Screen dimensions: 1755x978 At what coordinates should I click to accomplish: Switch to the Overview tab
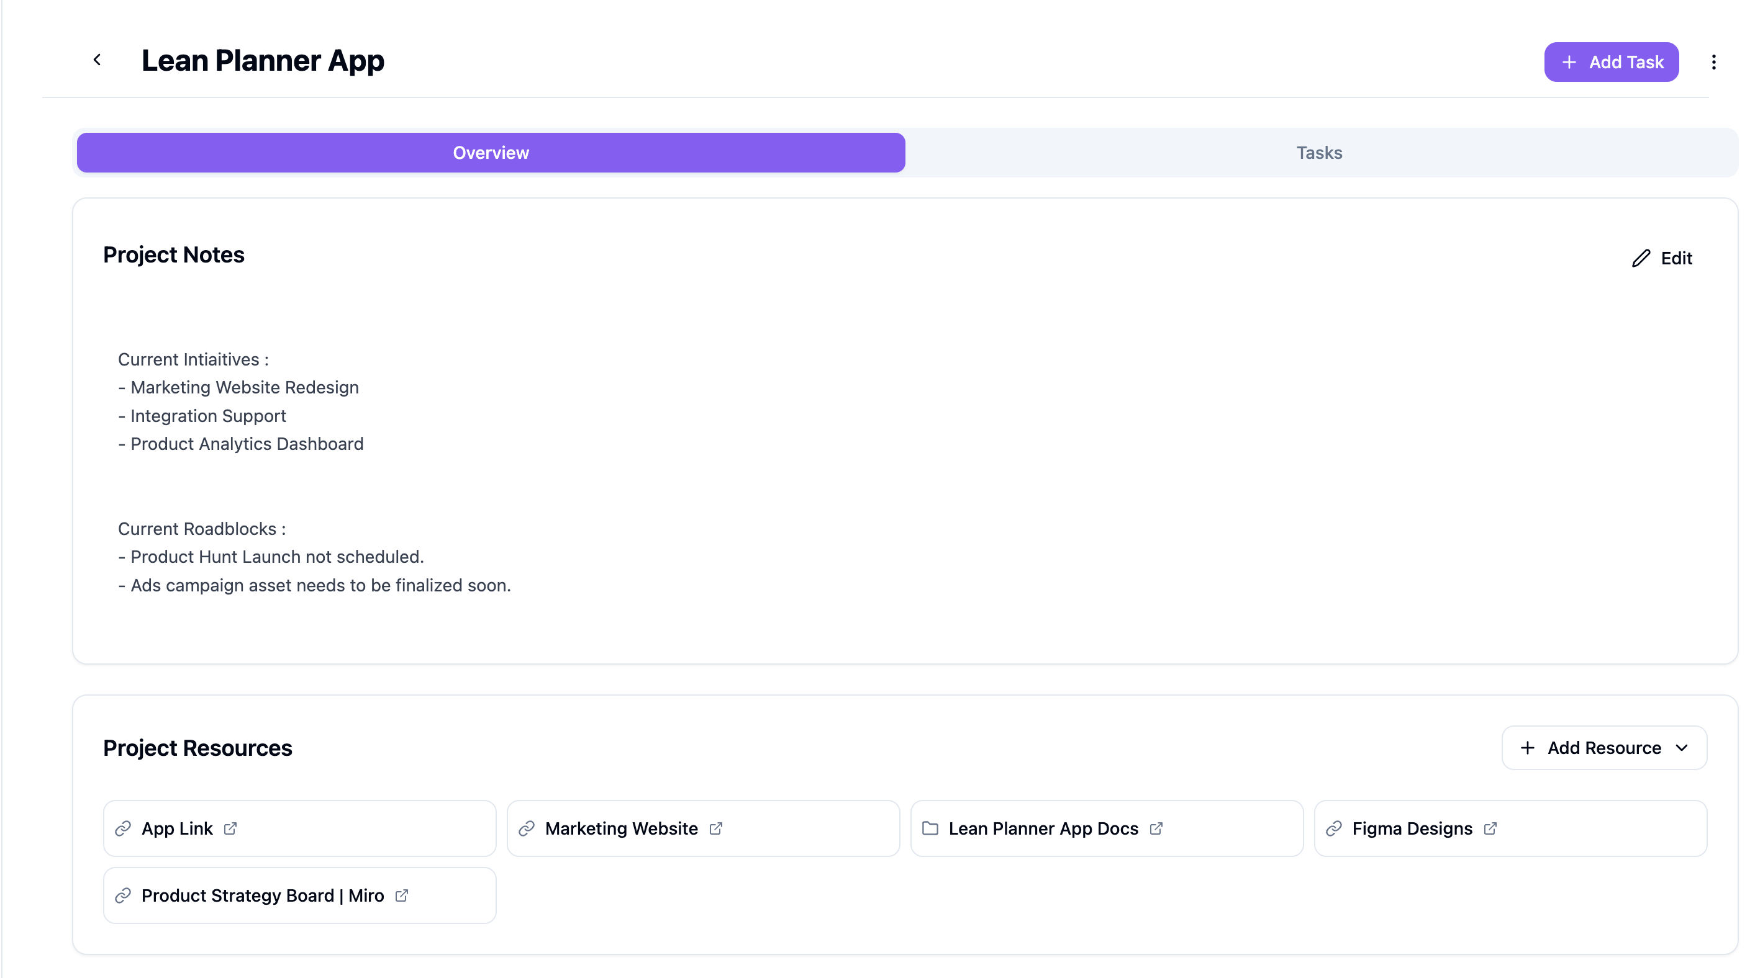491,153
